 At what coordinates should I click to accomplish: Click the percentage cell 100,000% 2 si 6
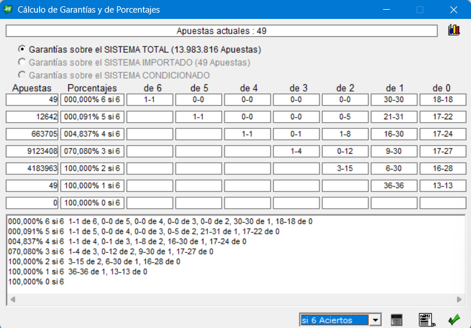(92, 169)
